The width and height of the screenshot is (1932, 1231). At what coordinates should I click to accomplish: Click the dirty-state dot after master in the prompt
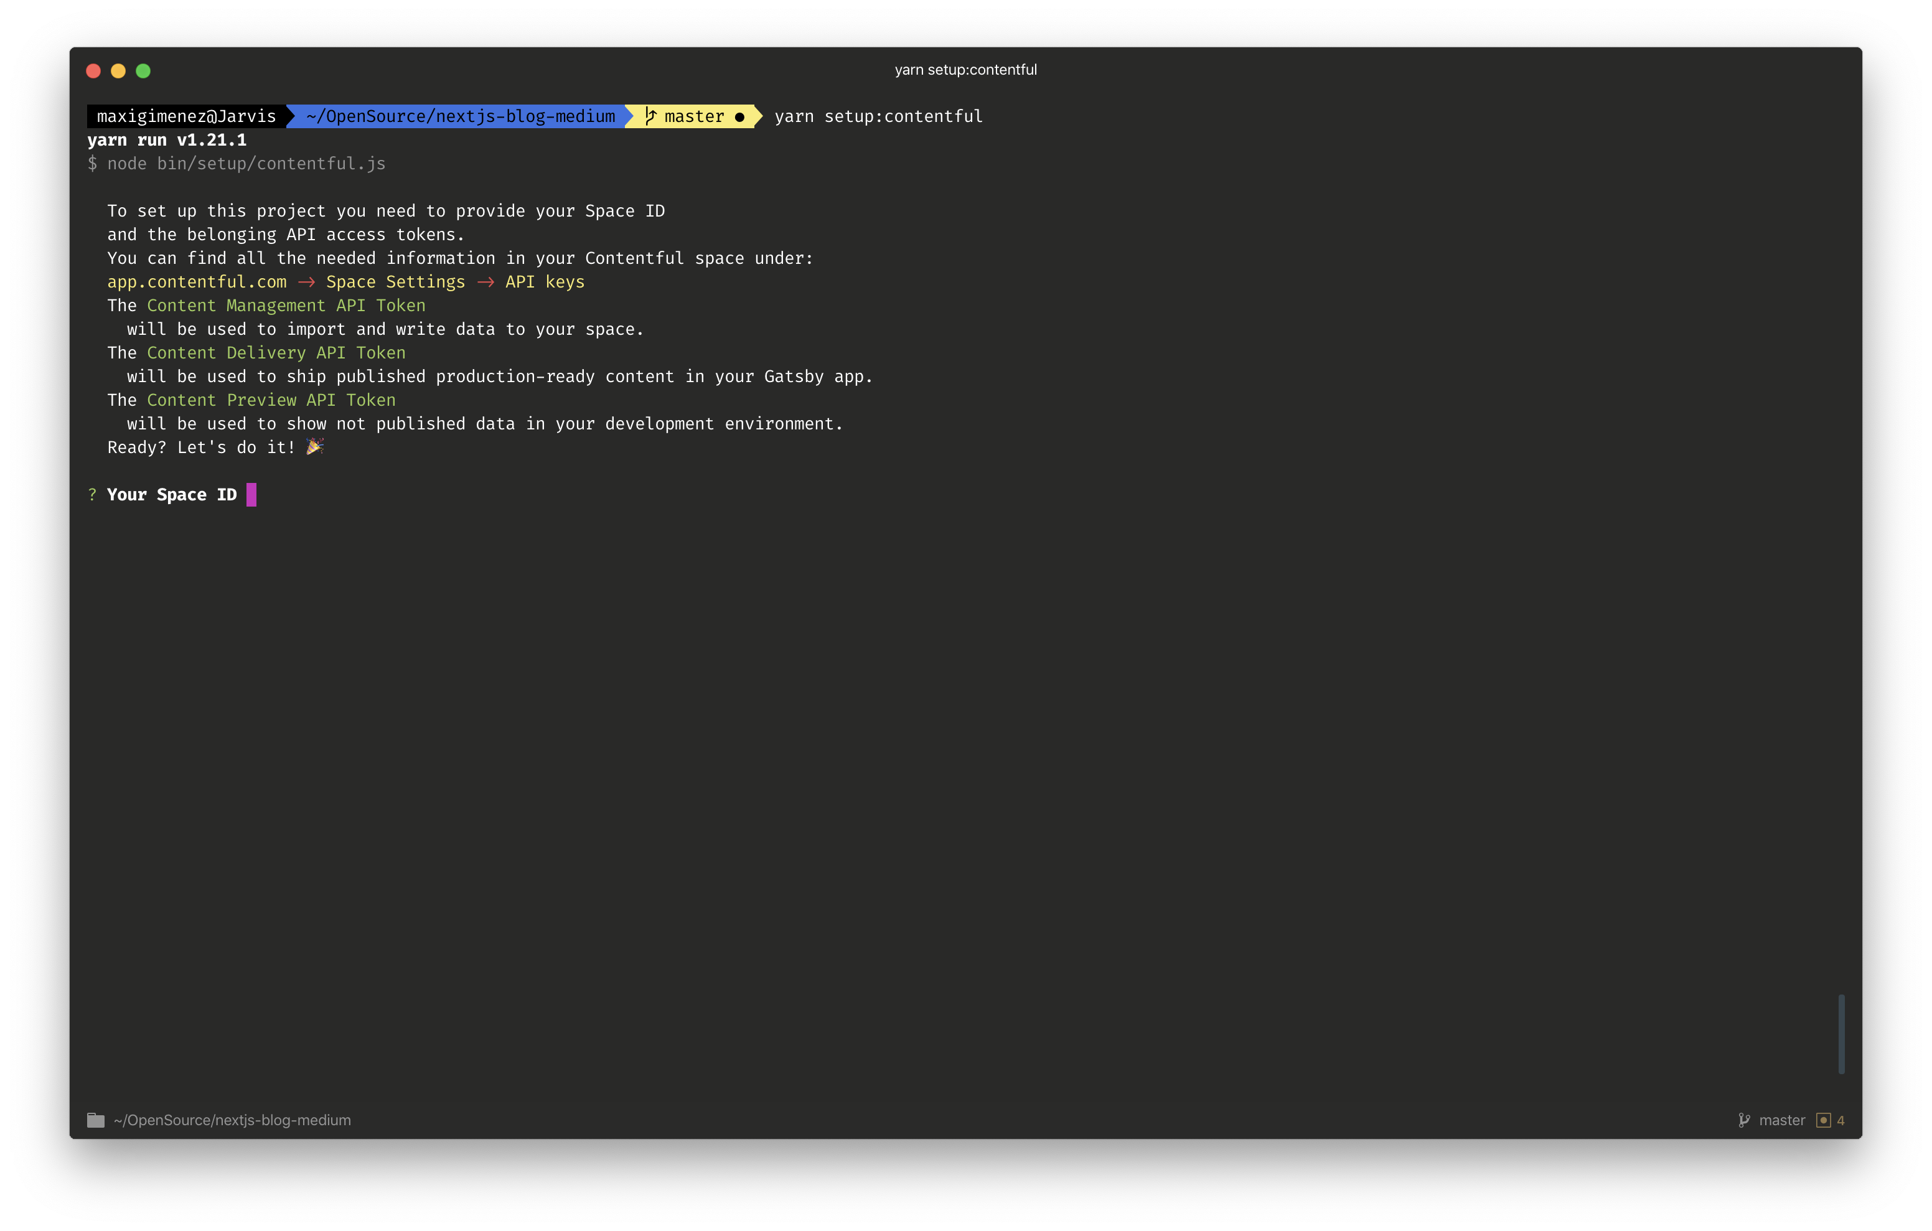click(739, 117)
